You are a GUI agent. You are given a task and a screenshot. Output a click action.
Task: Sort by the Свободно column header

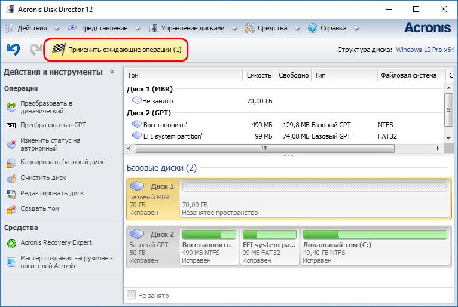293,75
